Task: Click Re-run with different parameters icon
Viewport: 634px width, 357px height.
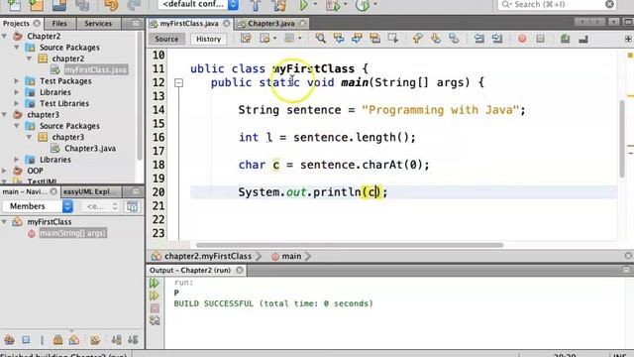Action: 155,296
